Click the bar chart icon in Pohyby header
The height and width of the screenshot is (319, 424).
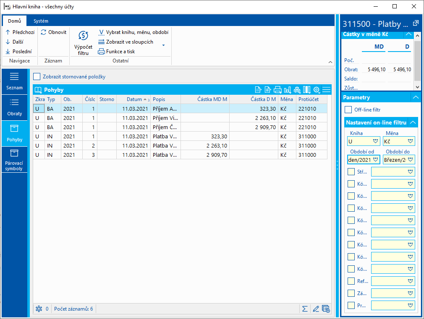tap(288, 90)
